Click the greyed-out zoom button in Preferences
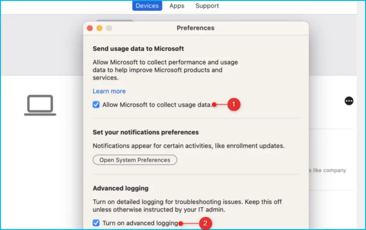The image size is (366, 230). click(x=109, y=28)
